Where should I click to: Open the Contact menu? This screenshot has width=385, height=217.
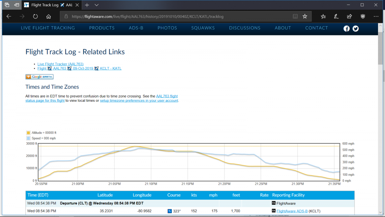(316, 28)
